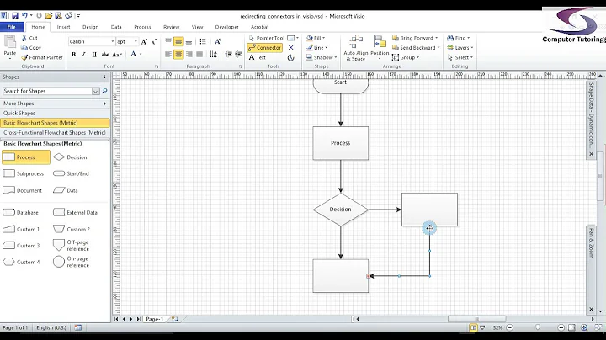
Task: Select the Connector tool
Action: click(265, 47)
